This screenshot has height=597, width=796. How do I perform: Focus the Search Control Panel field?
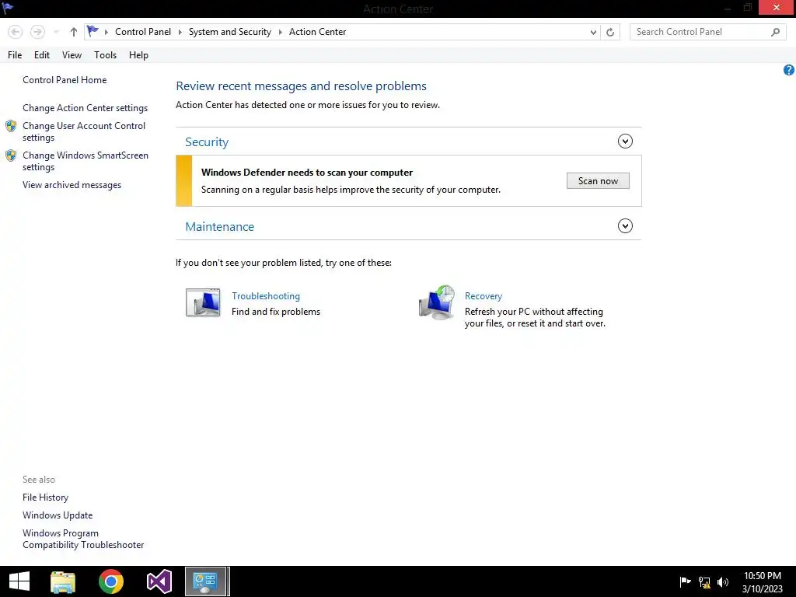pos(707,32)
